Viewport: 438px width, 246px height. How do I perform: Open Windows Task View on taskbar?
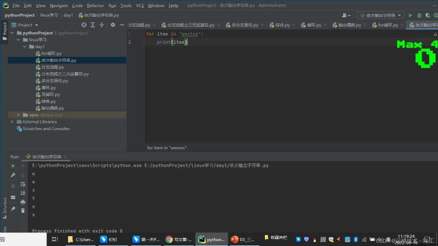[x=55, y=239]
